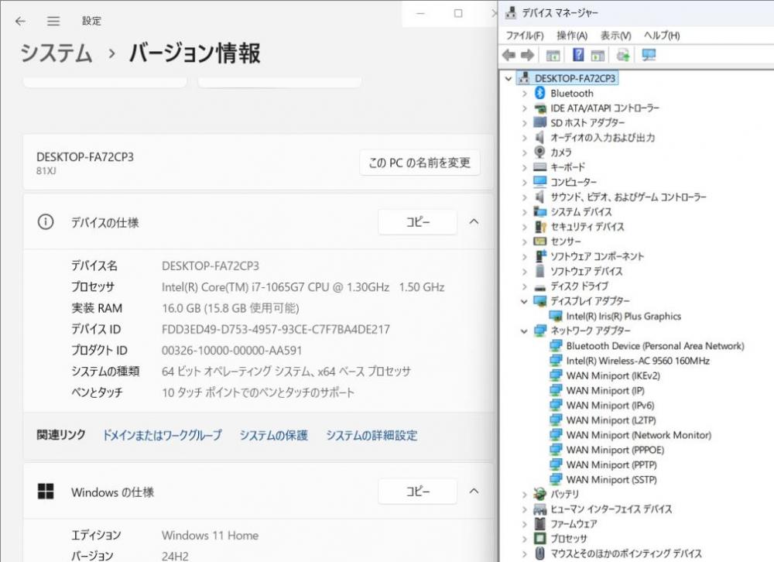Select the processor category chip icon
This screenshot has height=562, width=774.
(x=540, y=538)
